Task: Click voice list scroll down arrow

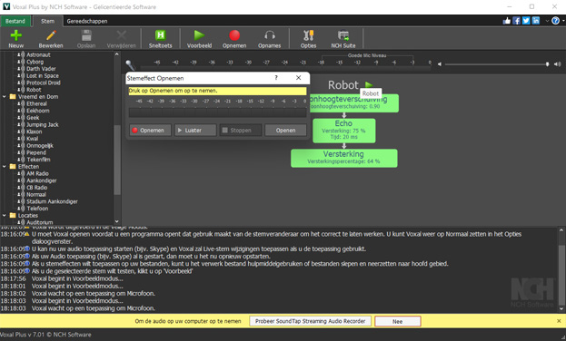Action: click(x=116, y=221)
